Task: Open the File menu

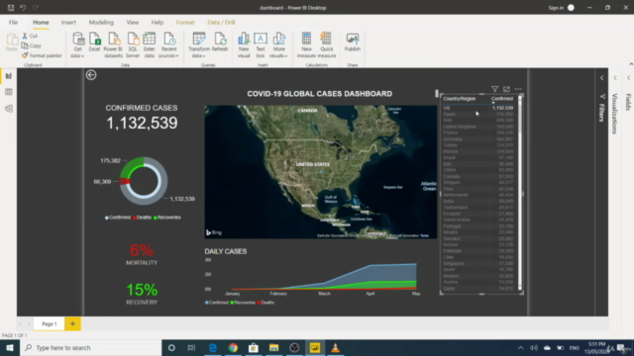Action: (x=13, y=22)
